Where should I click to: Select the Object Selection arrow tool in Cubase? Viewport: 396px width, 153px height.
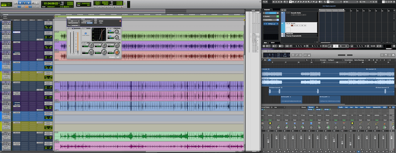click(290, 2)
